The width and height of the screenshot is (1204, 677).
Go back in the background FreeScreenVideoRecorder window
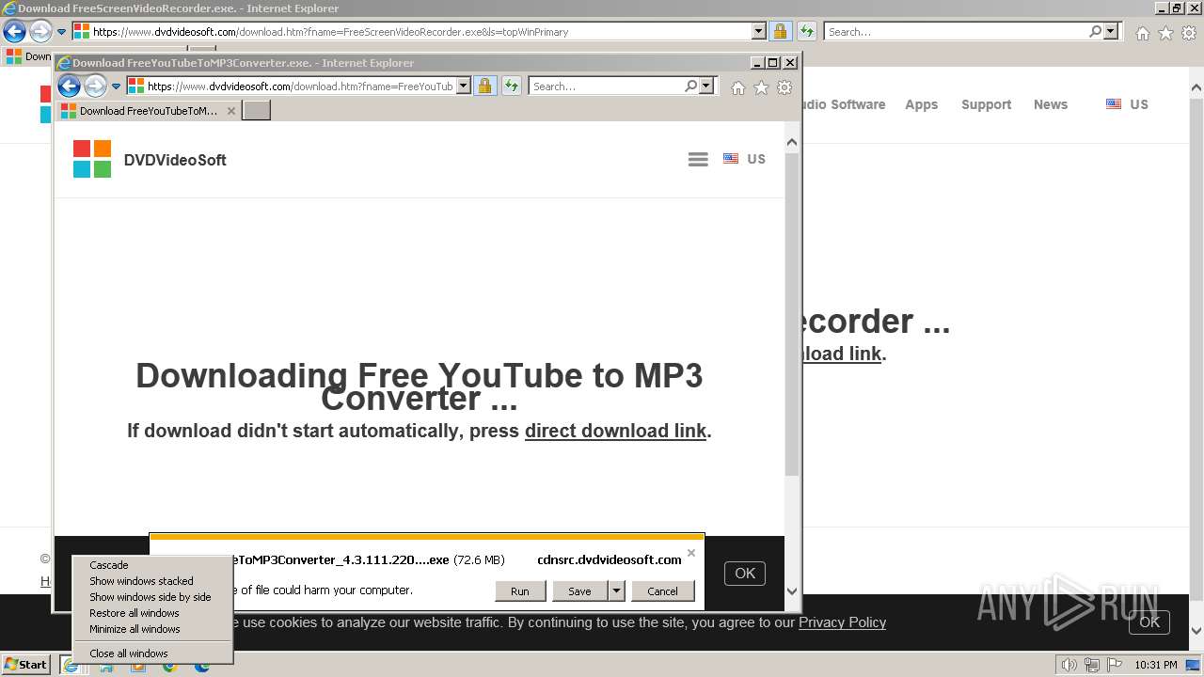coord(14,31)
